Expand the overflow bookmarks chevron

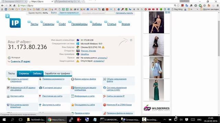coord(197,9)
